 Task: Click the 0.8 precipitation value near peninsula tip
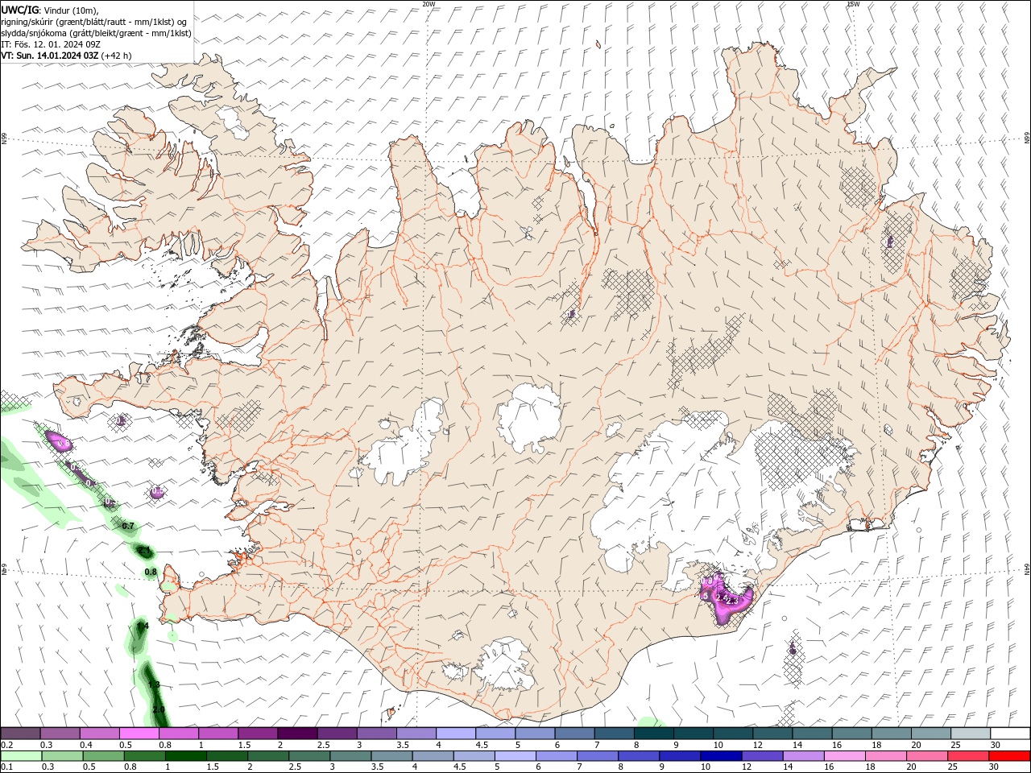pyautogui.click(x=151, y=573)
